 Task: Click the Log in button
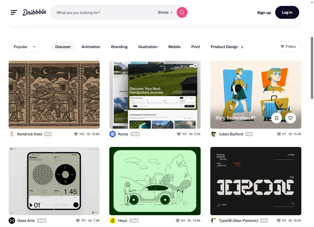coord(287,12)
